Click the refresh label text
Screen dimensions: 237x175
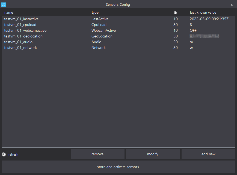pos(13,155)
